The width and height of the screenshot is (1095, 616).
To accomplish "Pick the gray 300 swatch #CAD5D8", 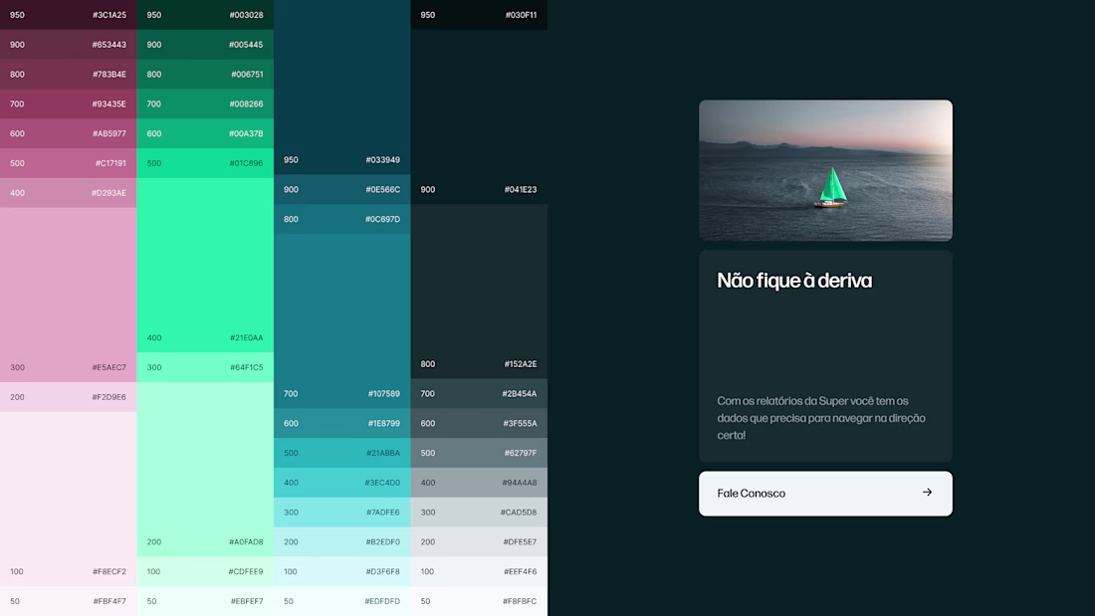I will tap(479, 512).
